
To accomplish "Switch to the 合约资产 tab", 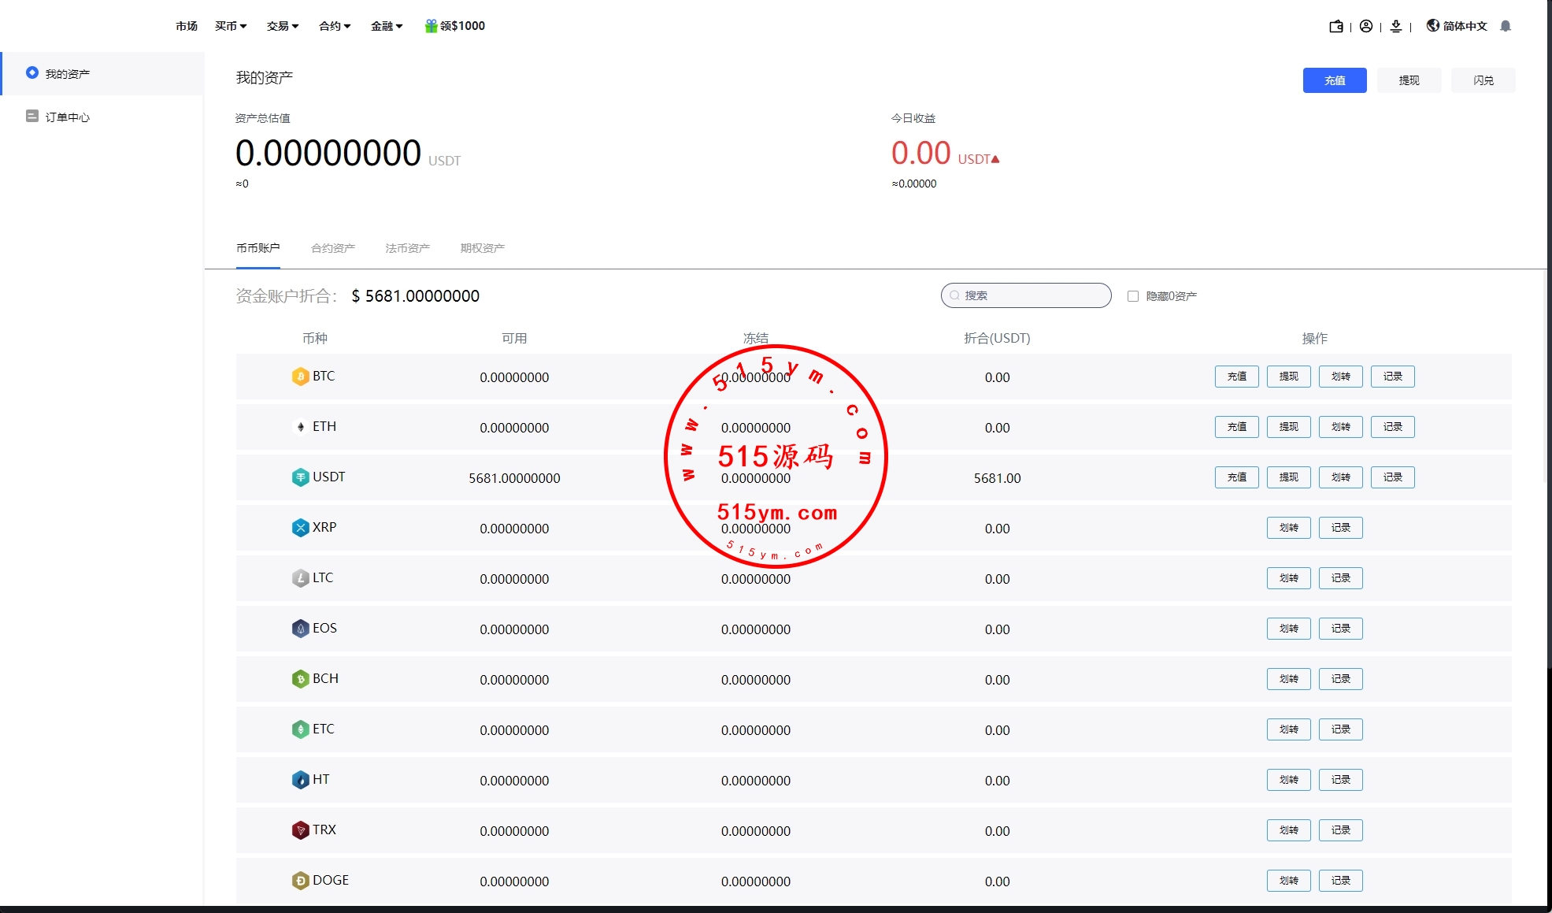I will [333, 248].
